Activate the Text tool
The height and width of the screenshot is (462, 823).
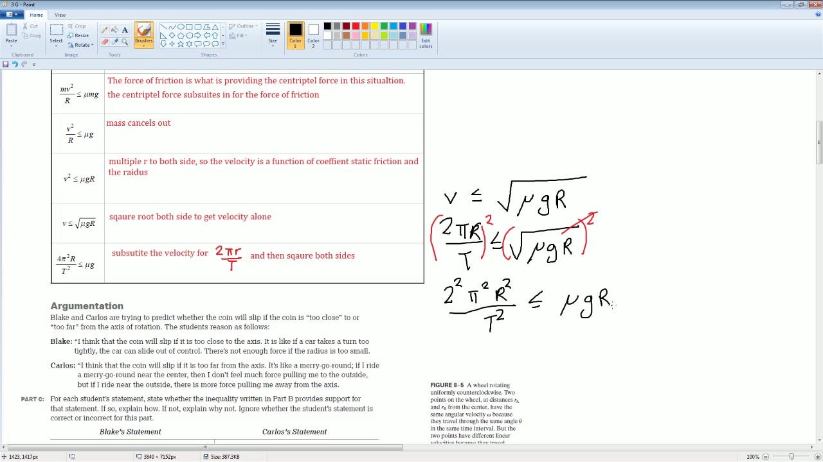[x=125, y=30]
